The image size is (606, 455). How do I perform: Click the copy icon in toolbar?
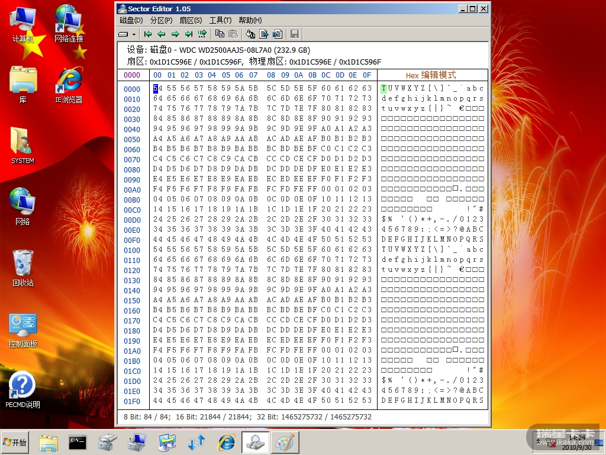[220, 34]
